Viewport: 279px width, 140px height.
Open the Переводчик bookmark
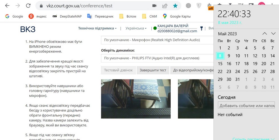pyautogui.click(x=100, y=17)
